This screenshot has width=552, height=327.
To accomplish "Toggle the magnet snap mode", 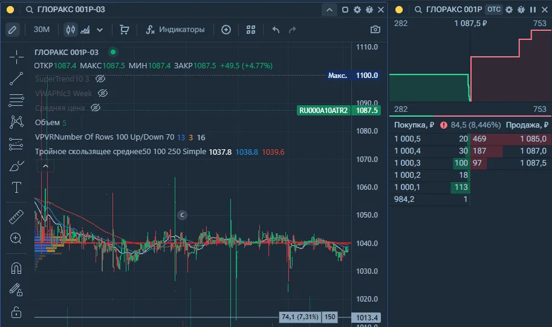I will click(16, 268).
